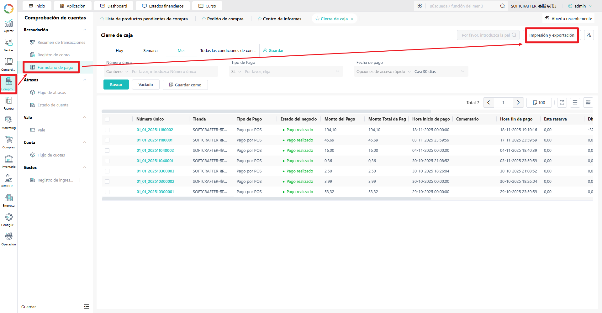This screenshot has width=602, height=313.
Task: Open the Estados financieros top menu
Action: click(163, 6)
